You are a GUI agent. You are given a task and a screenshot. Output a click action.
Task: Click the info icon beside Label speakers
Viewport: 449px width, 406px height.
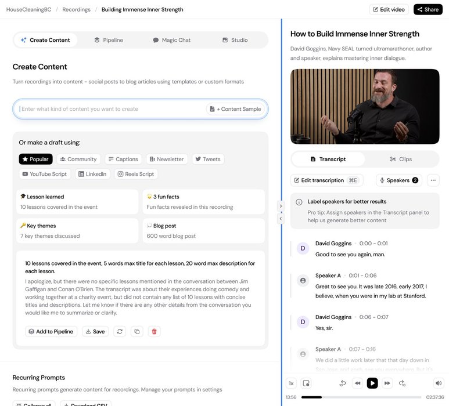click(299, 202)
